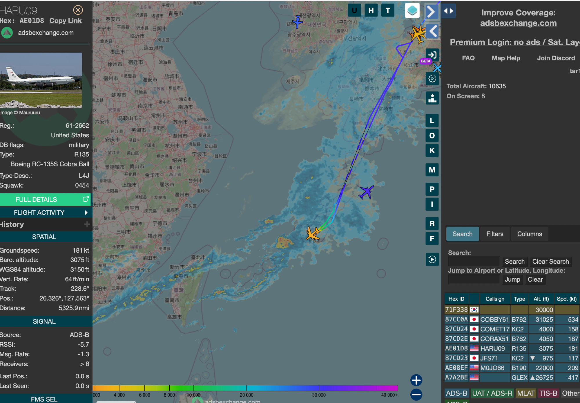The width and height of the screenshot is (580, 403).
Task: Click the login arrow icon
Action: 432,55
